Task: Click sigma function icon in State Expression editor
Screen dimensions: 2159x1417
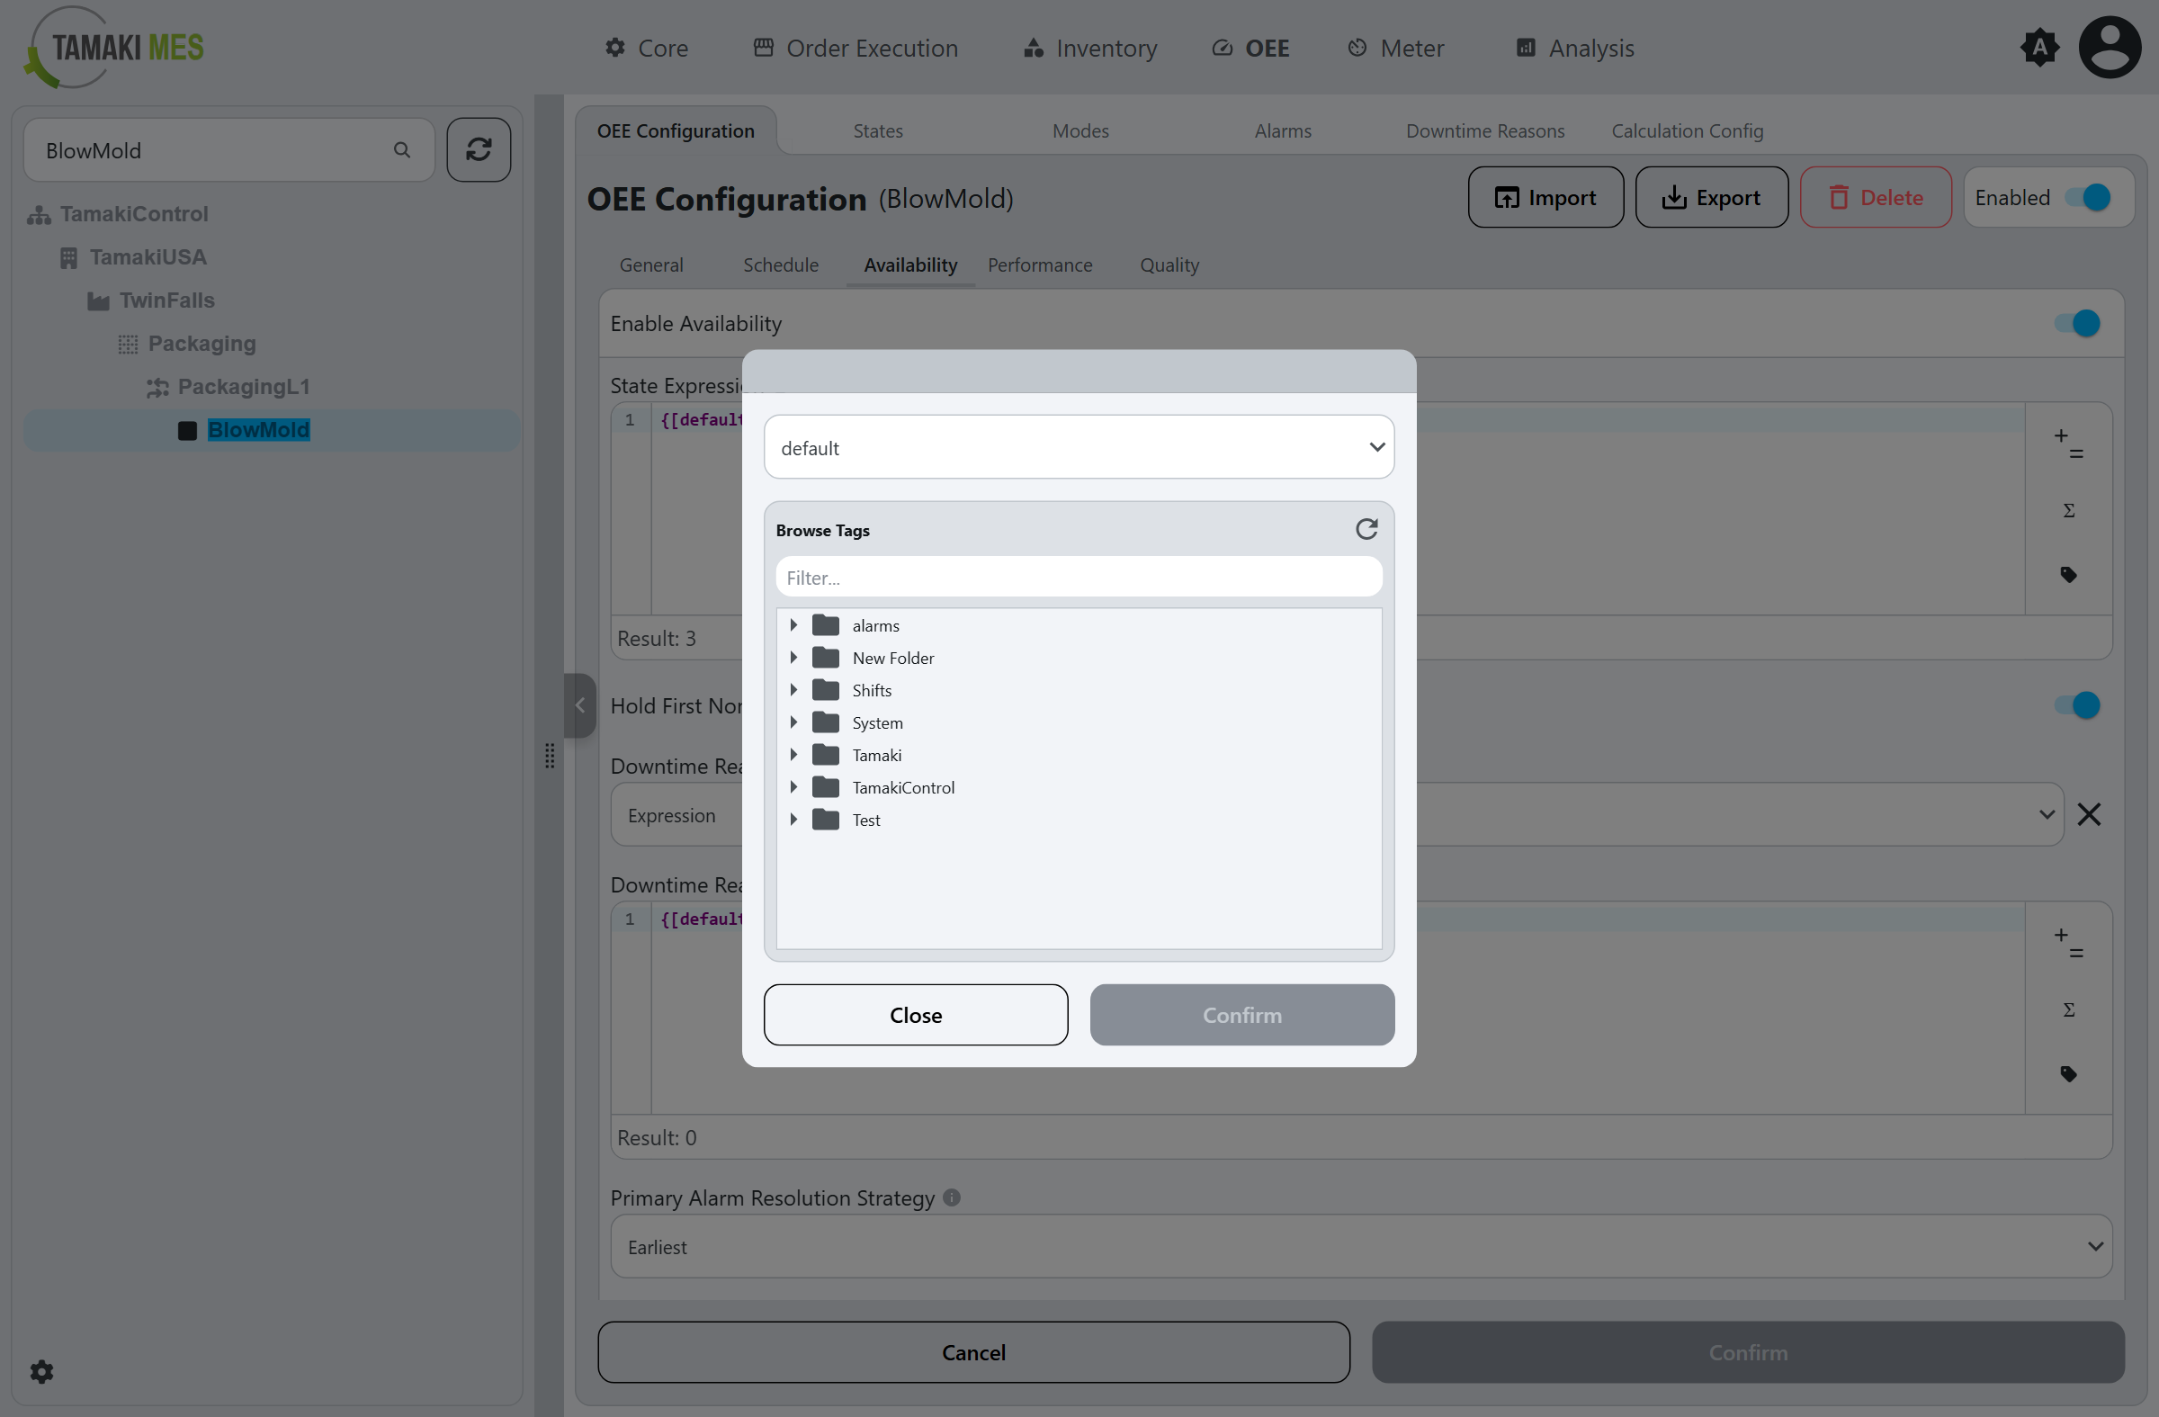Action: [2069, 511]
